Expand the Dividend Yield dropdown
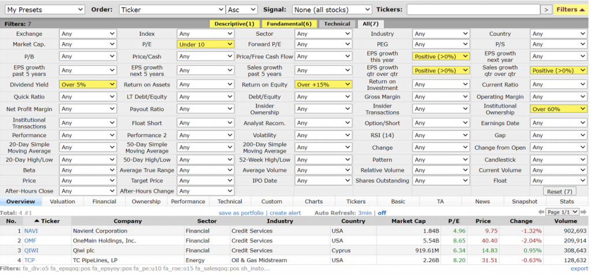The height and width of the screenshot is (277, 591). pos(88,84)
